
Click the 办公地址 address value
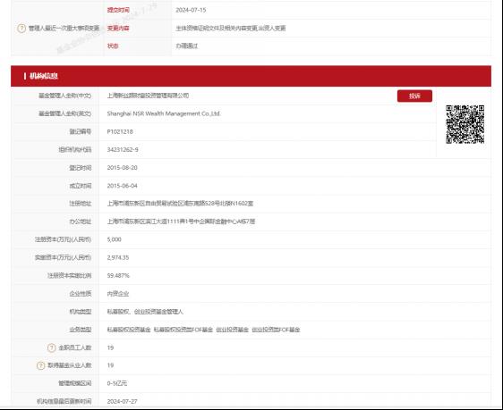(x=182, y=222)
